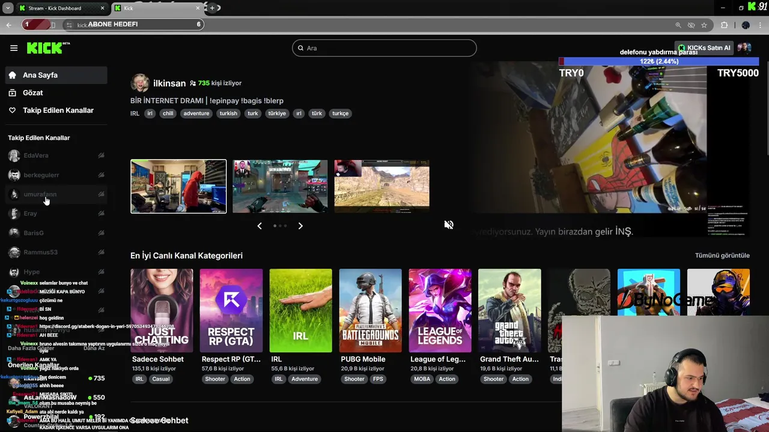769x432 pixels.
Task: Click Tümünü görüntüle link
Action: (722, 256)
